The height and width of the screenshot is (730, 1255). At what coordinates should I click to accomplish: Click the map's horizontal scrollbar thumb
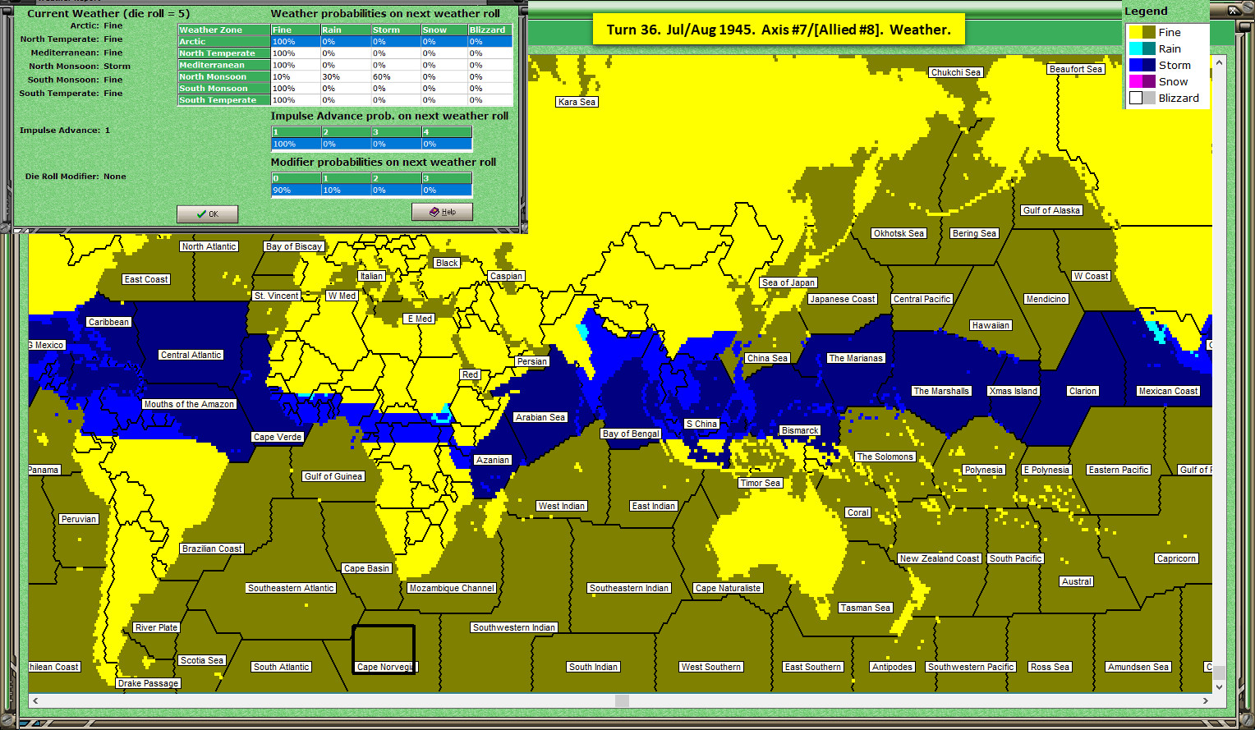(622, 700)
